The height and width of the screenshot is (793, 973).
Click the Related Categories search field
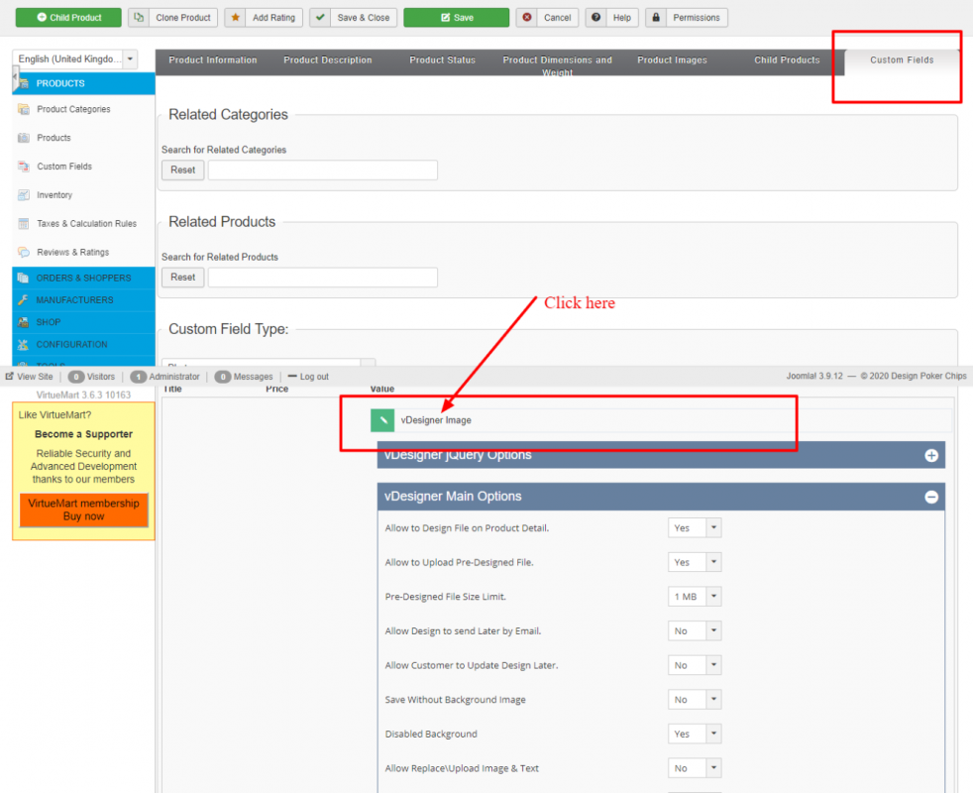point(323,170)
